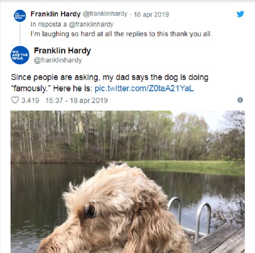The height and width of the screenshot is (253, 255).
Task: Click the “famously.” line of the tweet
Action: (x=51, y=89)
